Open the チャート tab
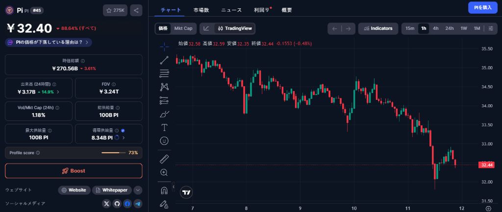The image size is (502, 212). 171,10
